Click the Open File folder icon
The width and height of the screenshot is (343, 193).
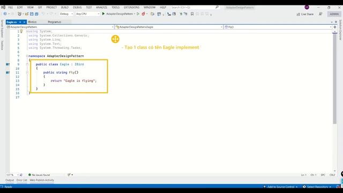(x=27, y=14)
